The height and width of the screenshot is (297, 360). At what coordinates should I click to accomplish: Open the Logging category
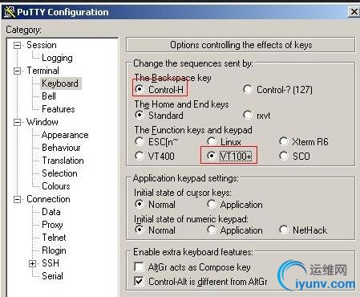point(57,58)
